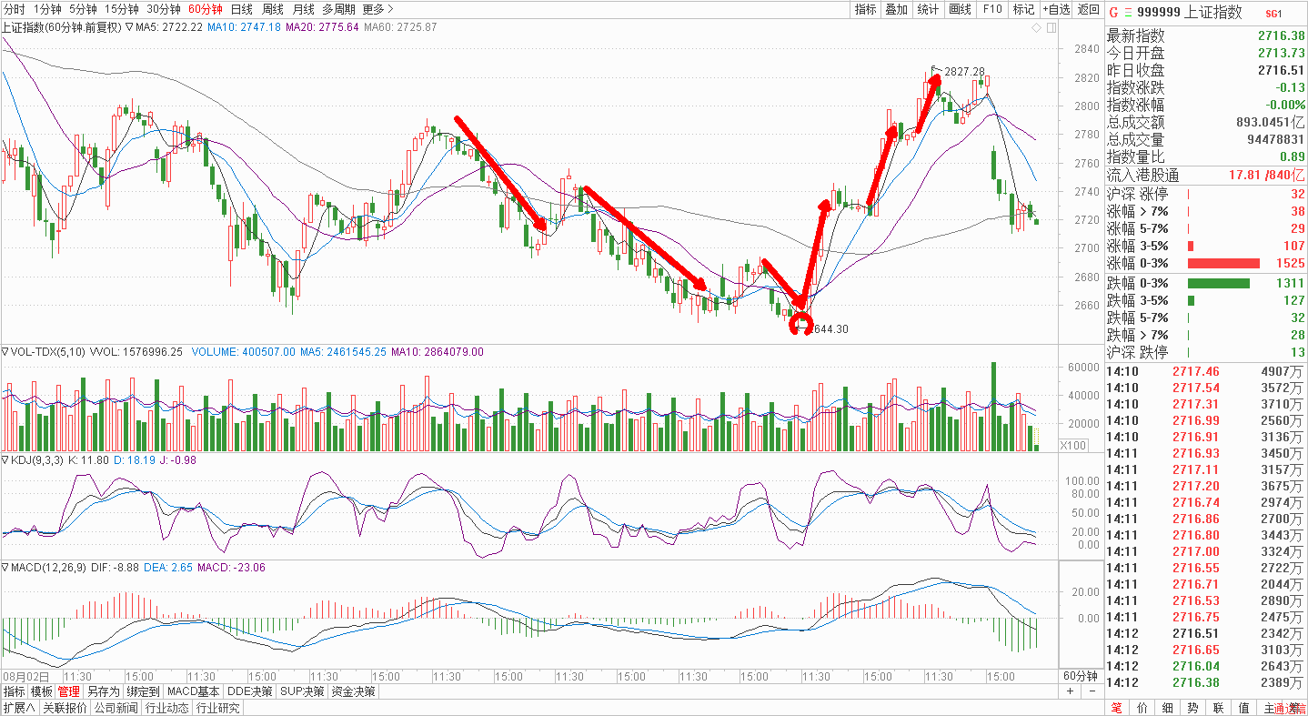The height and width of the screenshot is (716, 1308).
Task: Click the red G icon beside 999999
Action: click(1114, 12)
